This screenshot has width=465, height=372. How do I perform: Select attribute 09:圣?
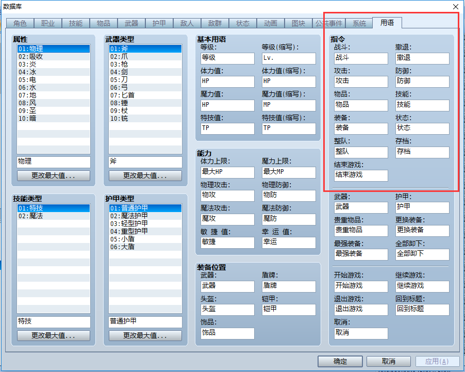click(54, 110)
